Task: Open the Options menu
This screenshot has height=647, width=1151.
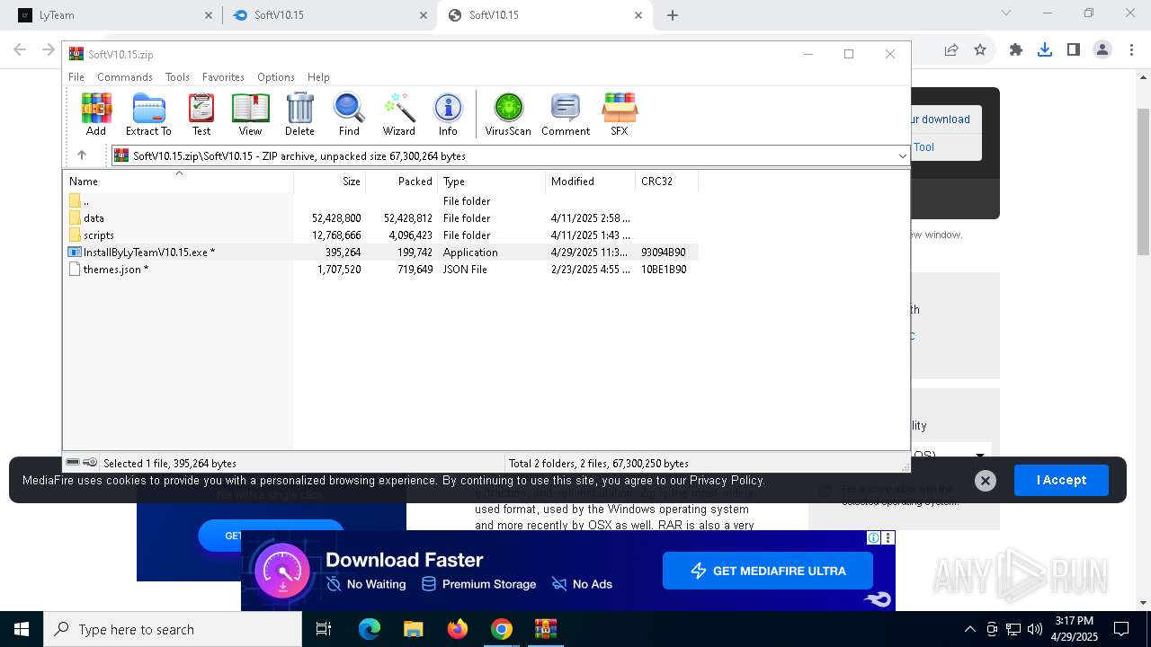Action: point(276,77)
